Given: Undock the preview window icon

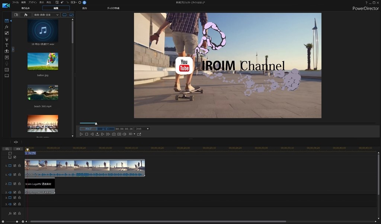Looking at the screenshot, I should click(139, 134).
